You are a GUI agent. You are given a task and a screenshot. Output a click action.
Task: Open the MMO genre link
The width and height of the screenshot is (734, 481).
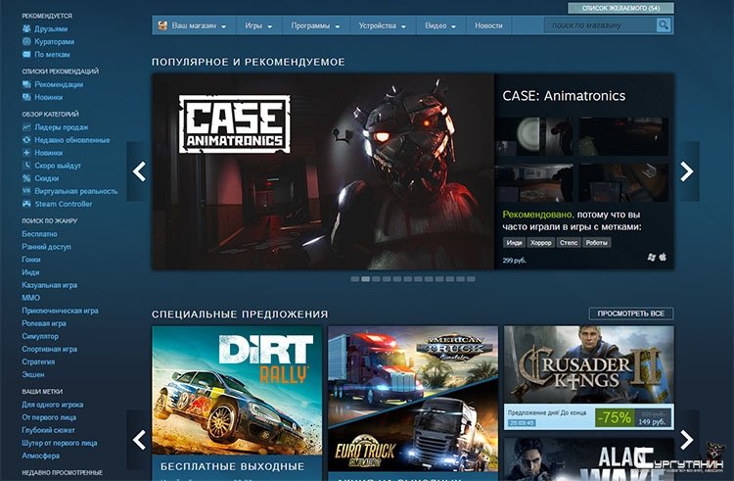pyautogui.click(x=31, y=298)
